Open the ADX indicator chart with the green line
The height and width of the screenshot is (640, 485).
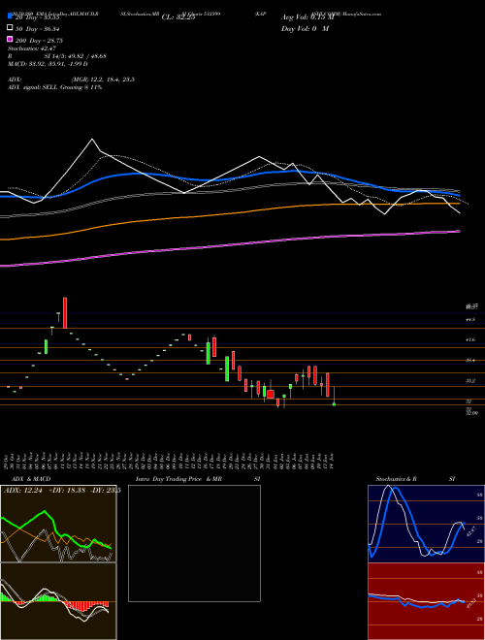point(58,524)
